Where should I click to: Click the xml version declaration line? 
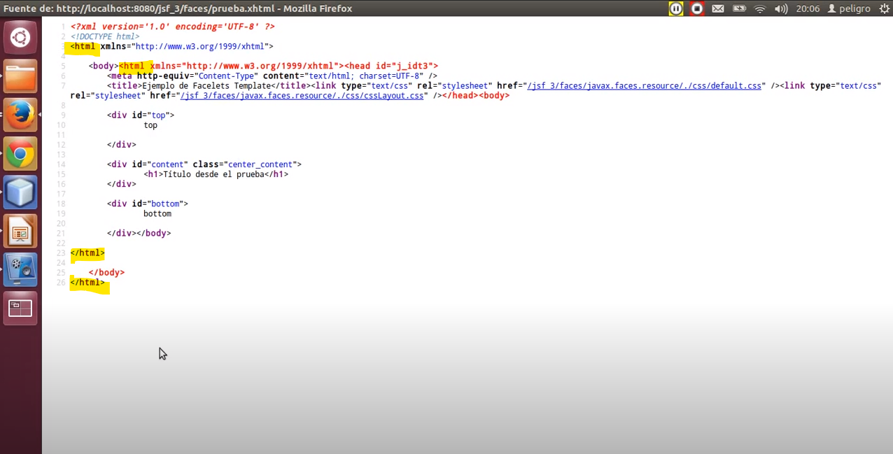[172, 27]
